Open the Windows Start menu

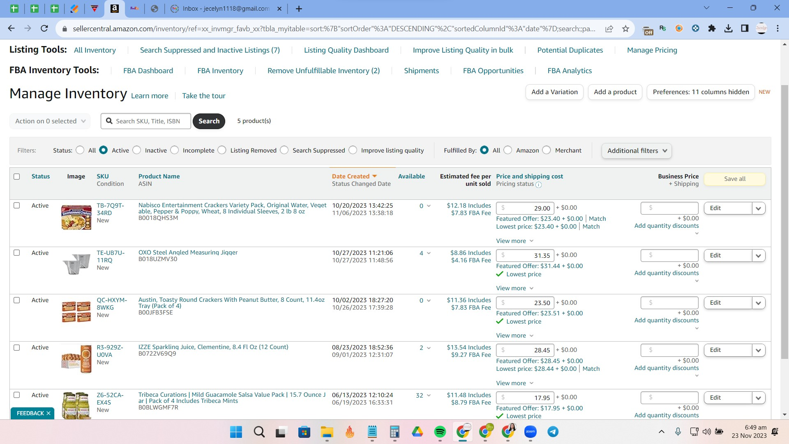tap(236, 432)
